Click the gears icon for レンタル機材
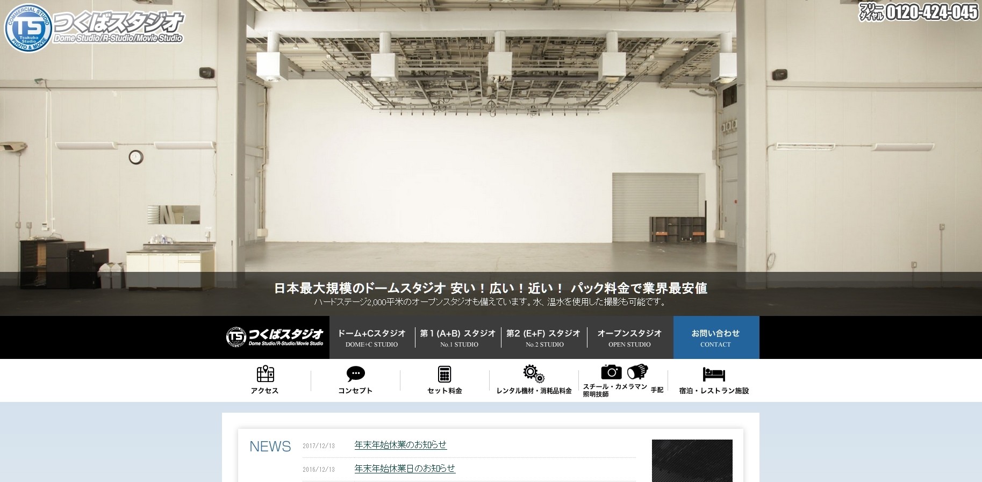982x482 pixels. pyautogui.click(x=533, y=373)
